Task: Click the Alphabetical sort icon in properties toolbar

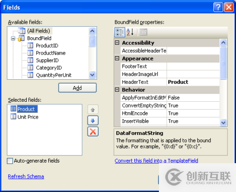Action: click(130, 32)
